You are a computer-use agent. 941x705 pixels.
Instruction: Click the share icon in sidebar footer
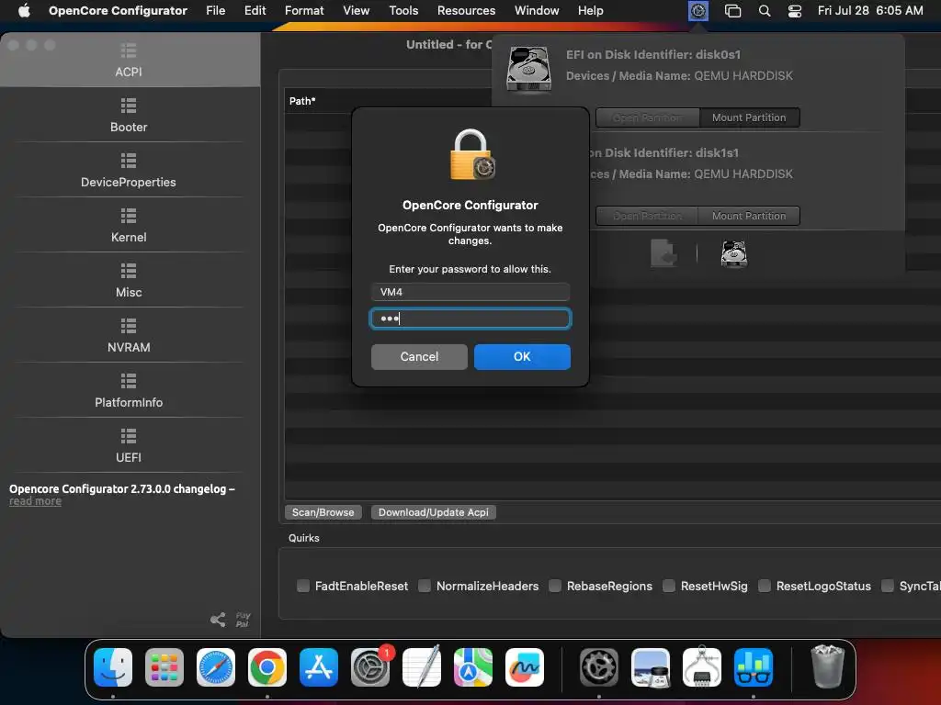[218, 620]
